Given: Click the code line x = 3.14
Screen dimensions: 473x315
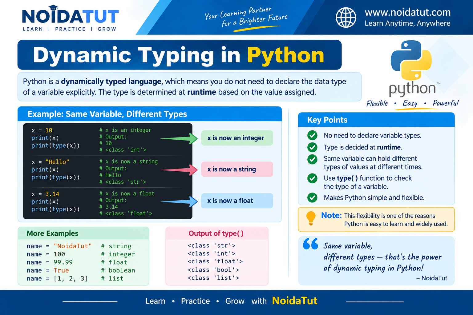Looking at the screenshot, I should pos(45,194).
